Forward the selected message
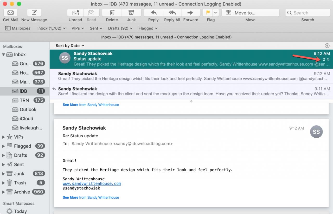Image resolution: width=333 pixels, height=214 pixels. [190, 13]
